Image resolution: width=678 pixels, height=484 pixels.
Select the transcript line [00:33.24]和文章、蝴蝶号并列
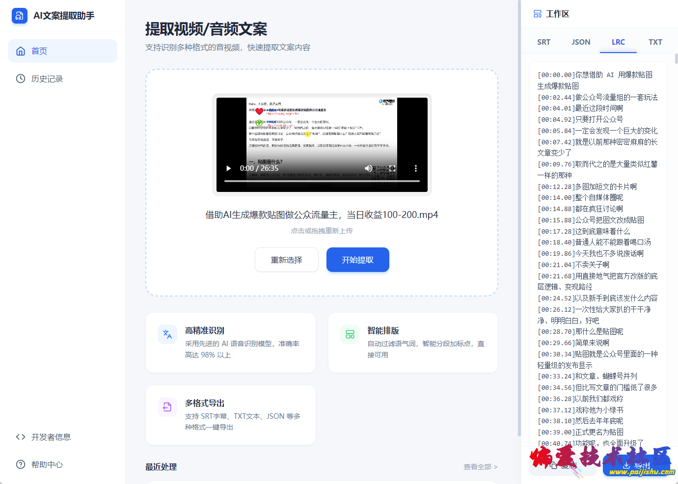587,376
